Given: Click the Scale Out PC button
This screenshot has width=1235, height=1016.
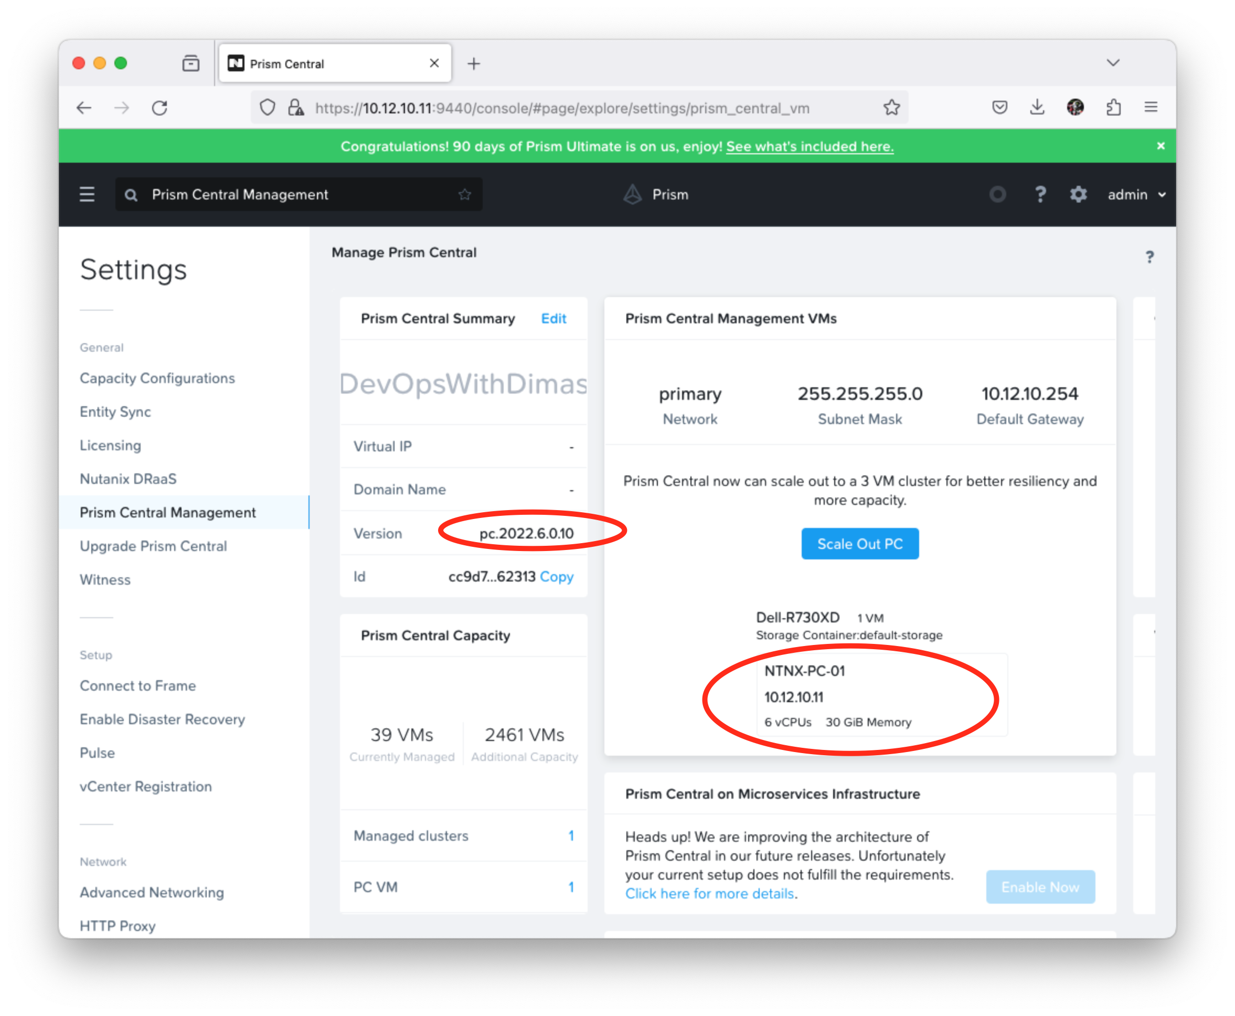Looking at the screenshot, I should pos(860,544).
